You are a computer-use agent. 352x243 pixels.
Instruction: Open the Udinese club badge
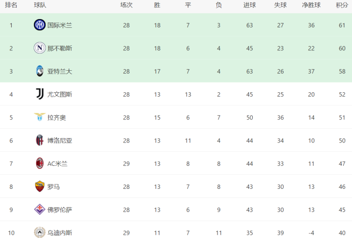(40, 232)
